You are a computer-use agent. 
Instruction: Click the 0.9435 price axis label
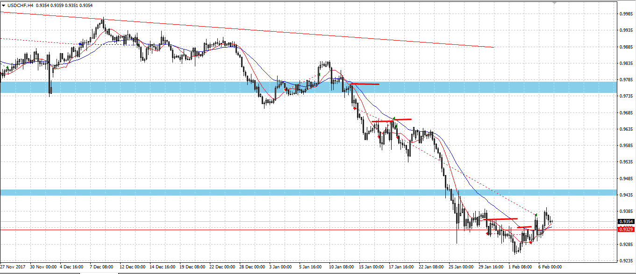click(x=626, y=195)
